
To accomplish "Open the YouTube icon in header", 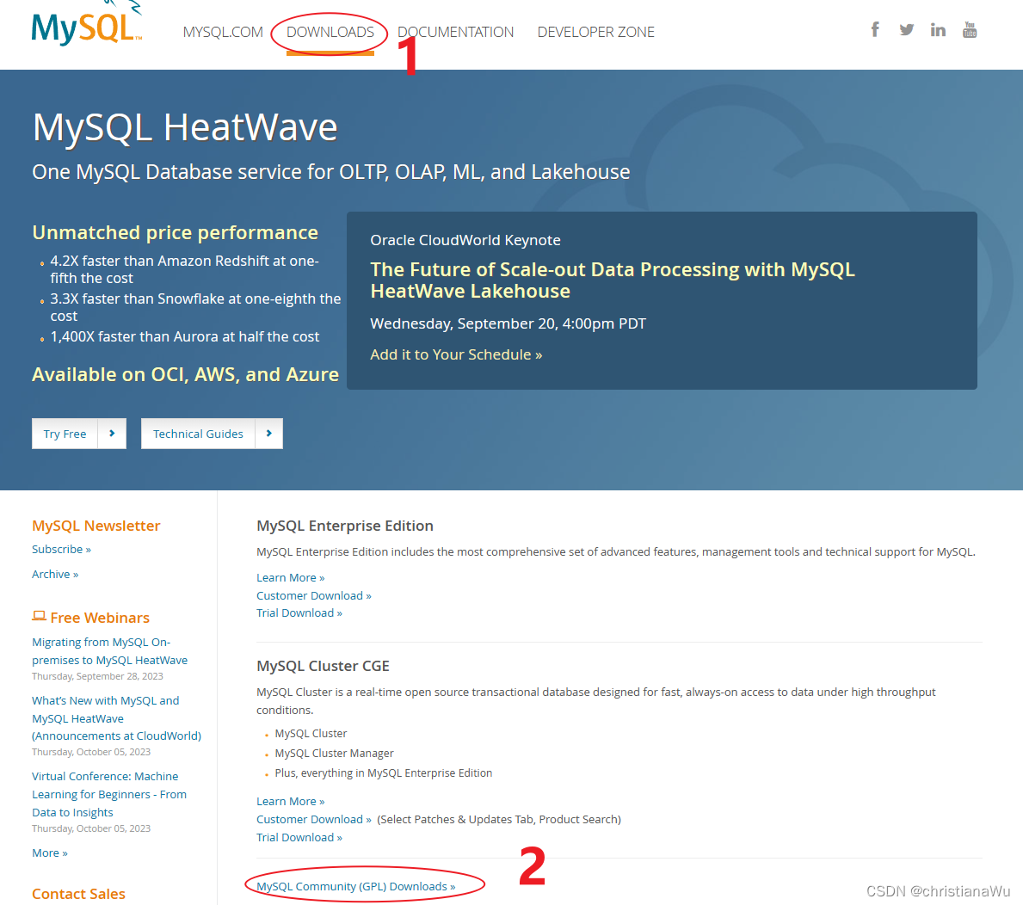I will pyautogui.click(x=970, y=29).
